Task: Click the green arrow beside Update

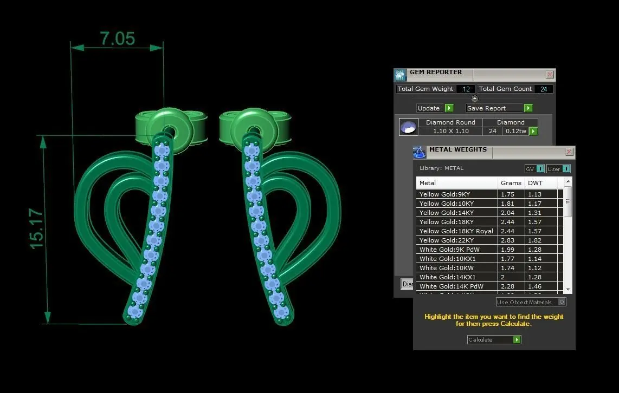Action: click(x=449, y=108)
